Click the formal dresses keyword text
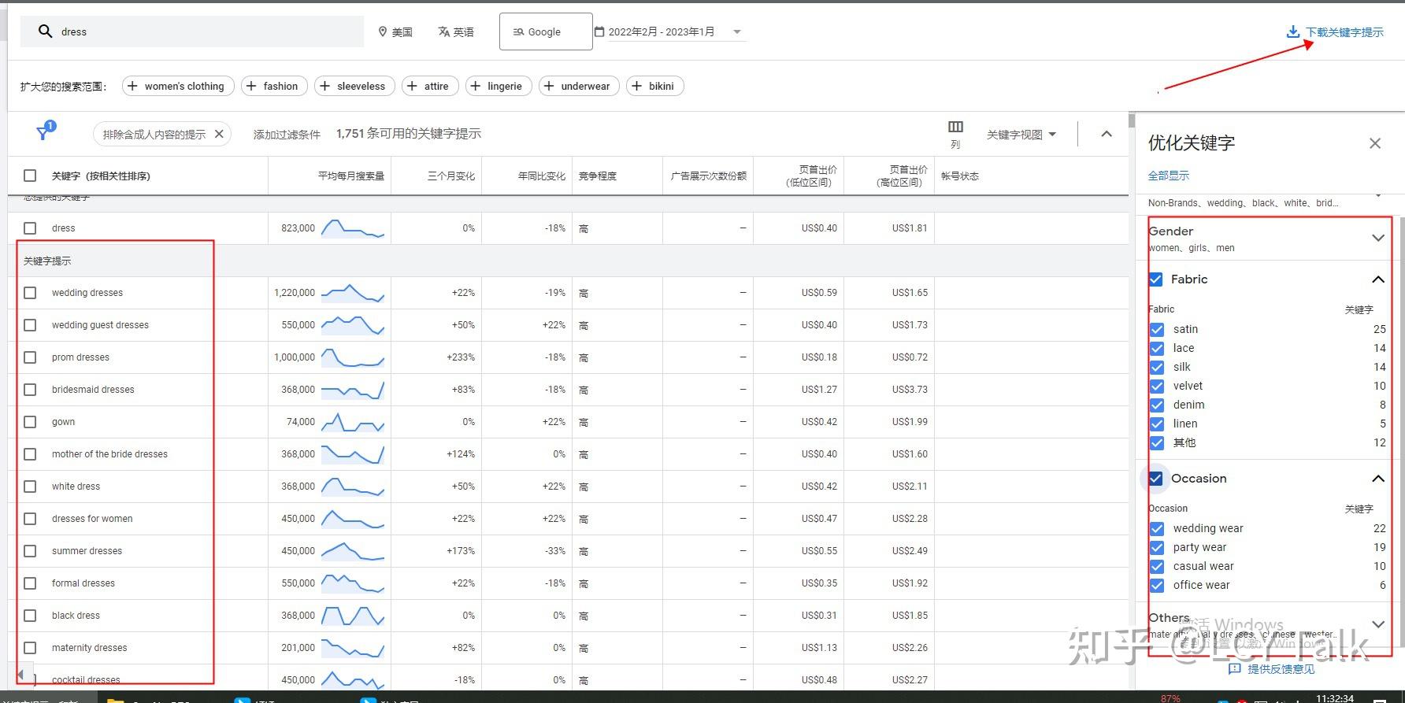 (83, 583)
